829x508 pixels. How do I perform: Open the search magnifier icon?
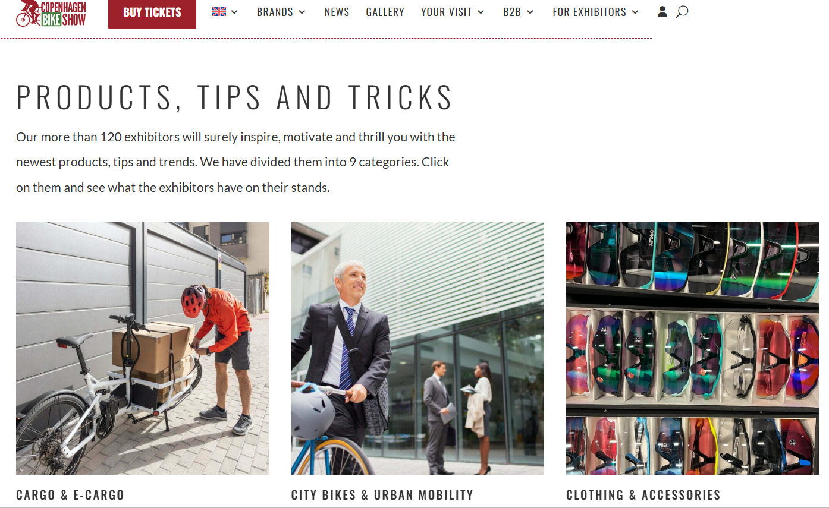coord(682,11)
